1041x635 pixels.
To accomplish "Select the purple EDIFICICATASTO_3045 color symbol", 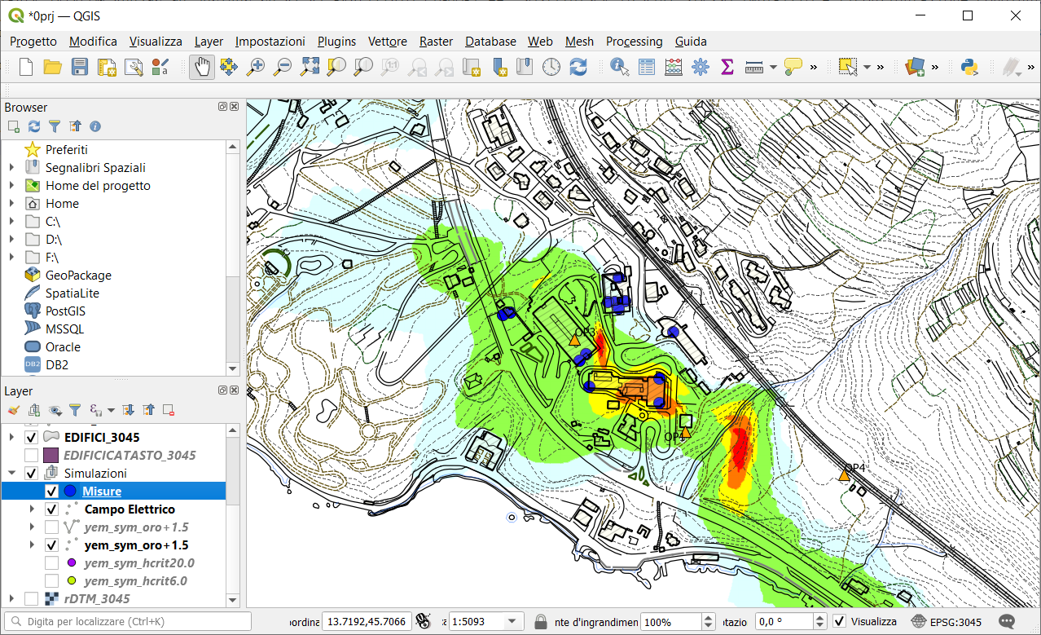I will click(x=51, y=456).
